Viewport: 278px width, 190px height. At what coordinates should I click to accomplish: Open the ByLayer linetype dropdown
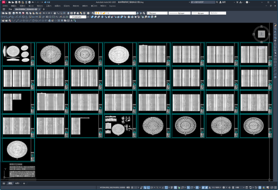coord(180,13)
